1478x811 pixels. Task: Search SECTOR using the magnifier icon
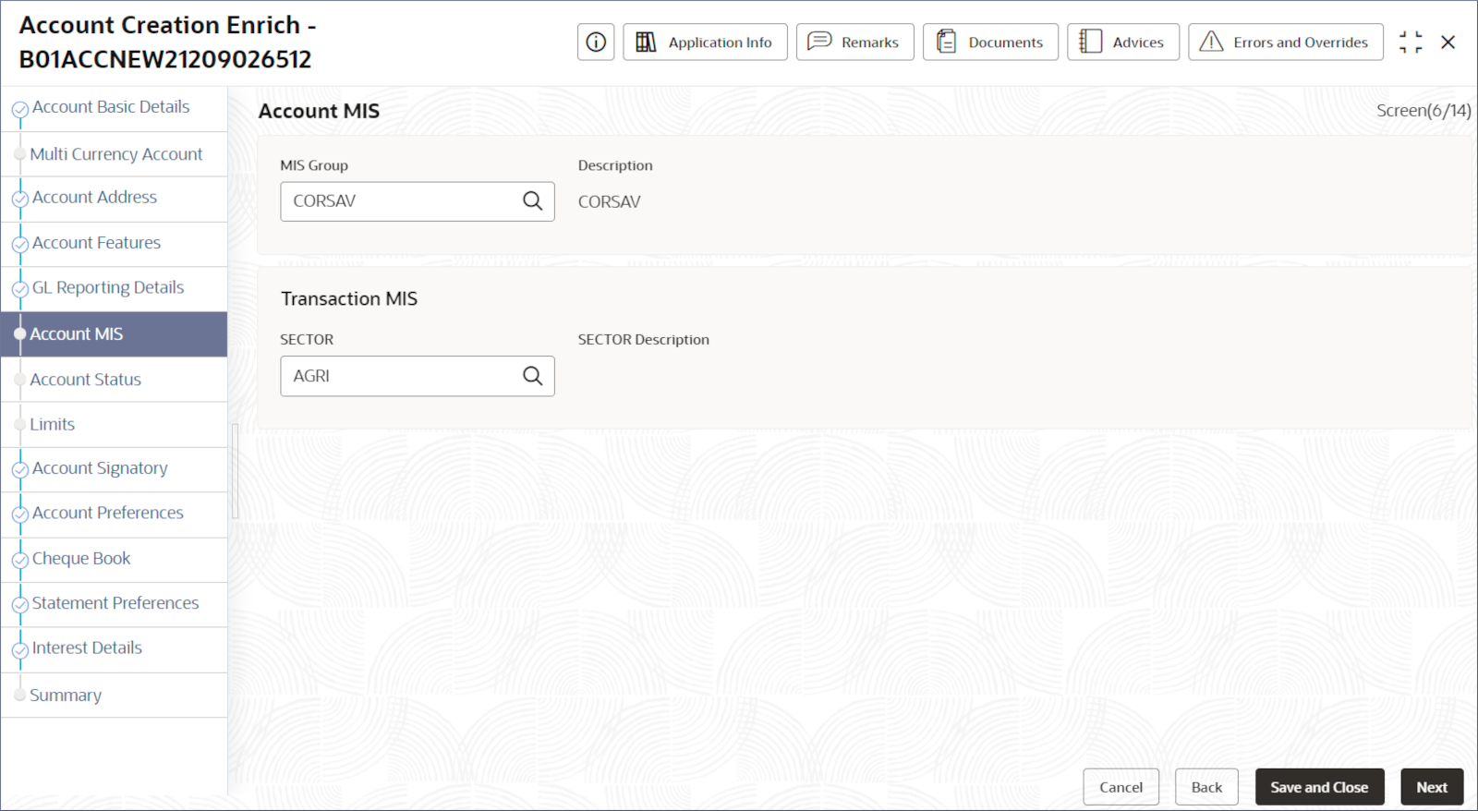(533, 376)
